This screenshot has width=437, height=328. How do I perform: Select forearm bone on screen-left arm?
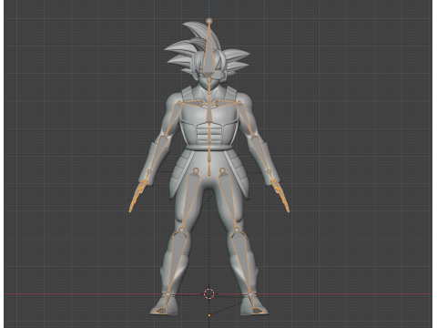point(158,153)
